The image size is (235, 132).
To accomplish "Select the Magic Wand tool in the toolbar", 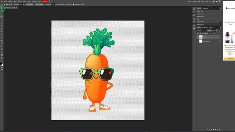I will [x=2, y=17].
